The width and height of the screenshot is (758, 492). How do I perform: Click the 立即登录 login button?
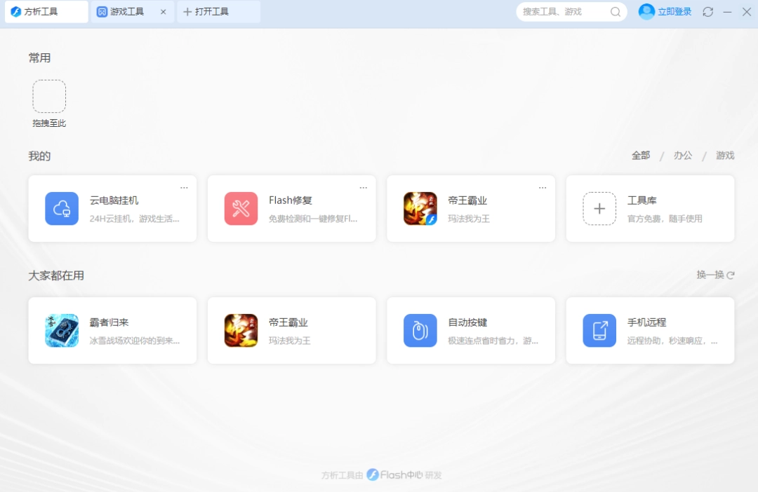pos(674,11)
